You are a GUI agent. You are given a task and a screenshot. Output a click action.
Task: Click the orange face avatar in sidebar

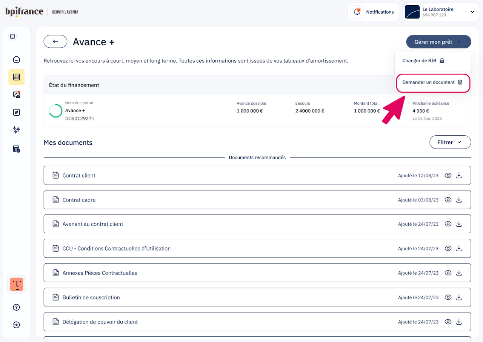coord(16,285)
